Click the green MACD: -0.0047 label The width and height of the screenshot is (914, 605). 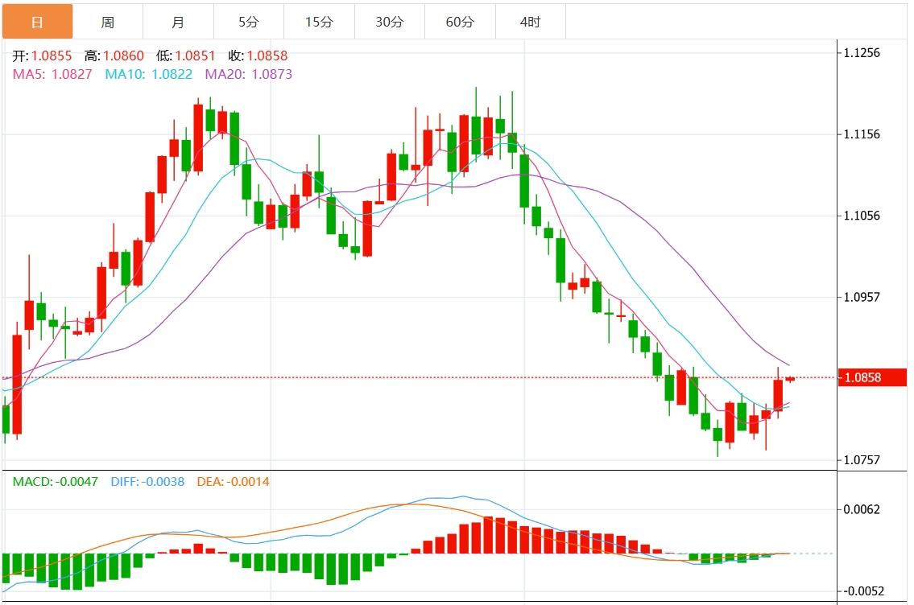click(x=55, y=482)
